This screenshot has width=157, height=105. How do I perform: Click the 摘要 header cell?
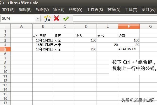point(65,36)
